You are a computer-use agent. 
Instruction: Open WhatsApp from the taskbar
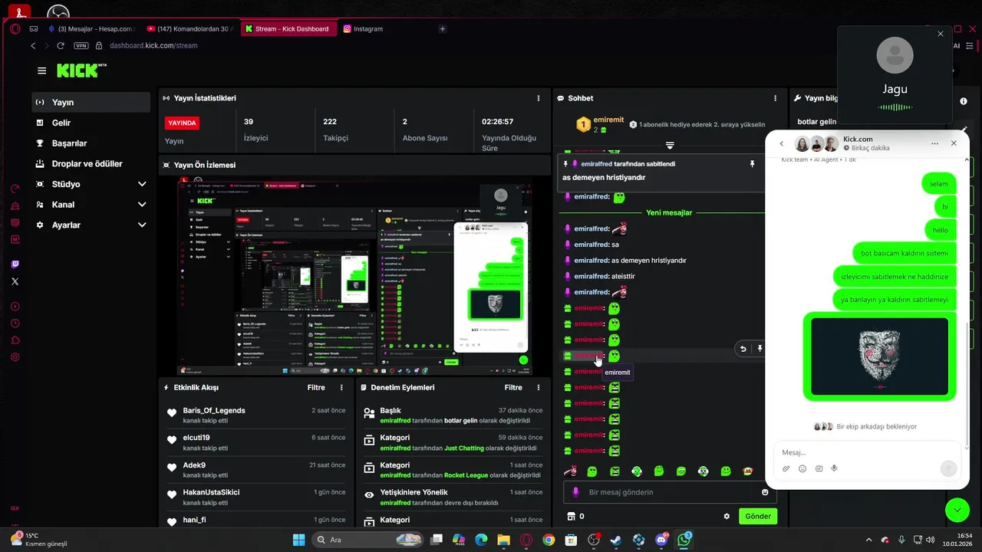click(x=684, y=540)
